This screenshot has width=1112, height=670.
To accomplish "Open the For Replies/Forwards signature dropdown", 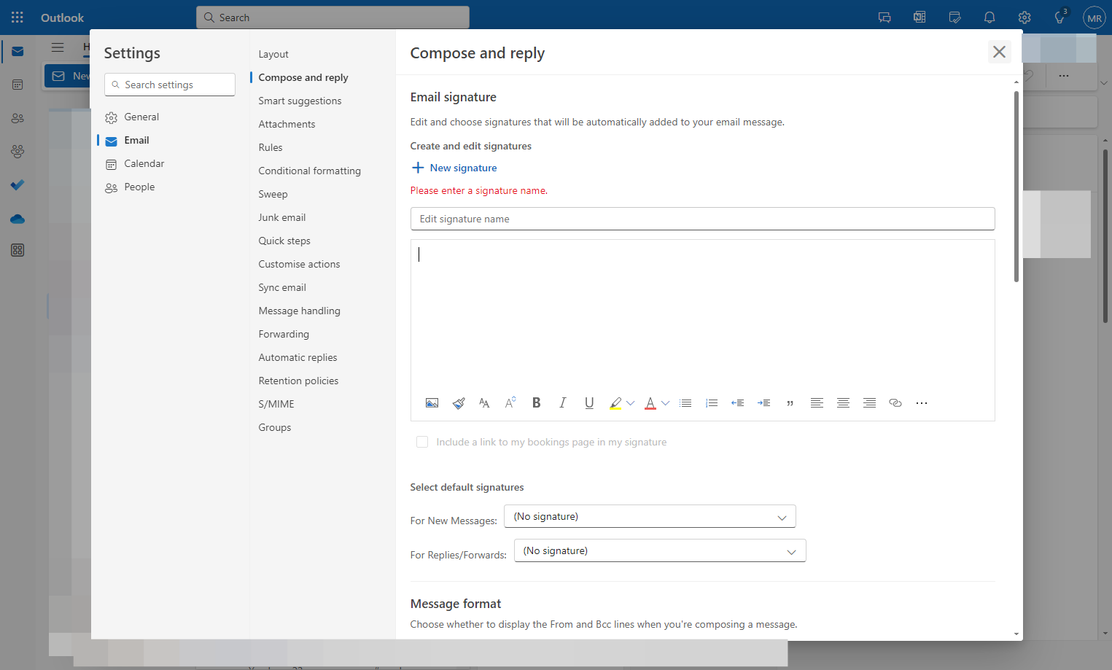I will click(660, 550).
